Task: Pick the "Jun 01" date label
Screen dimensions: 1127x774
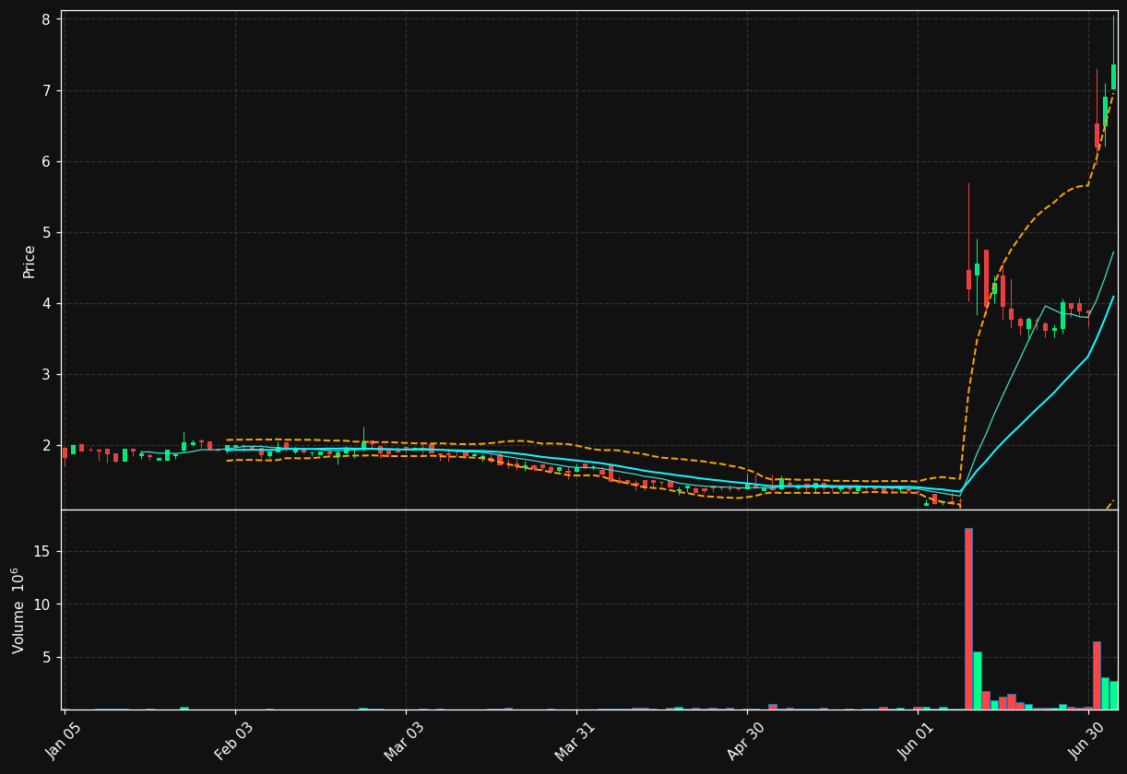Action: (916, 740)
